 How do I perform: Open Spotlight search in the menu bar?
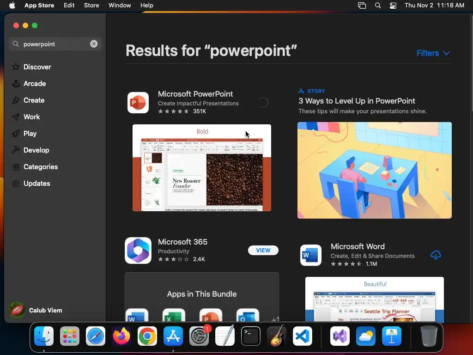coord(378,6)
